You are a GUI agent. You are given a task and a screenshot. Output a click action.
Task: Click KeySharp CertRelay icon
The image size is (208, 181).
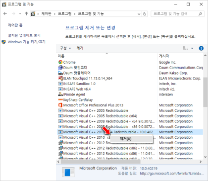(x=60, y=99)
